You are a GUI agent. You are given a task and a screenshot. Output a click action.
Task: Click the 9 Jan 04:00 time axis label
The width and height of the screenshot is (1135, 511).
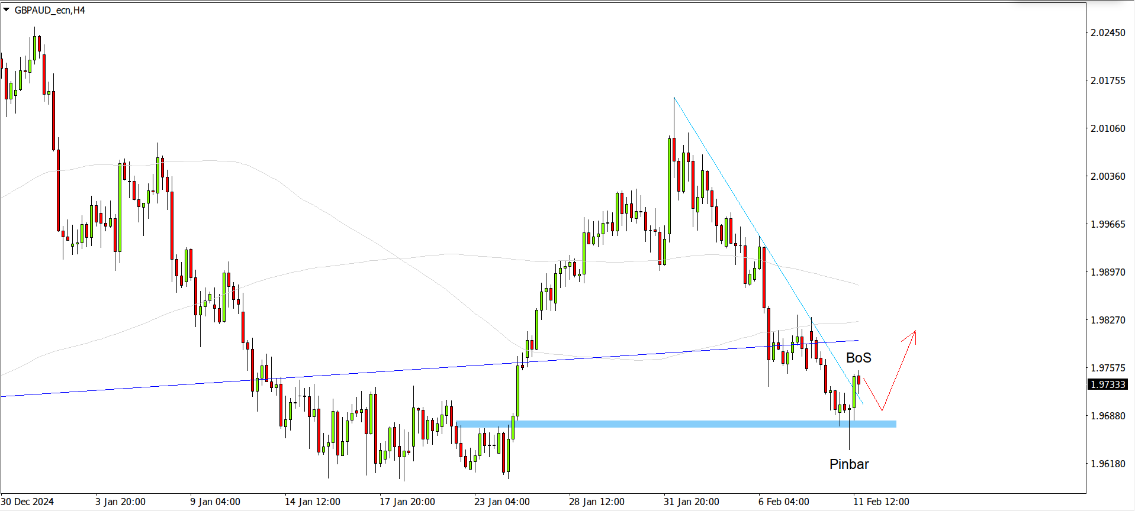pyautogui.click(x=215, y=502)
